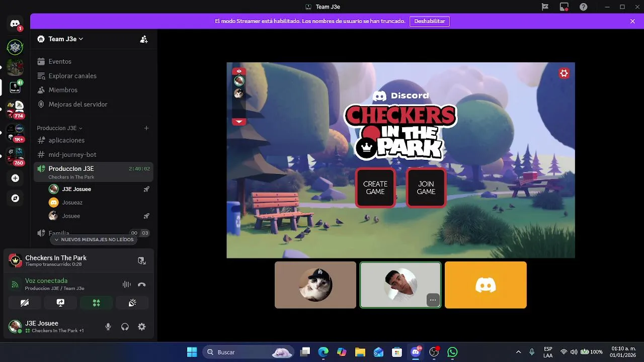Open the Discover servers compass icon
Image resolution: width=644 pixels, height=362 pixels.
[15, 198]
